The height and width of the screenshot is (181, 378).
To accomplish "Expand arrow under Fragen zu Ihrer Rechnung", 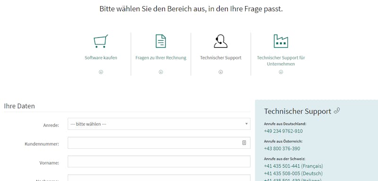I will tap(161, 72).
